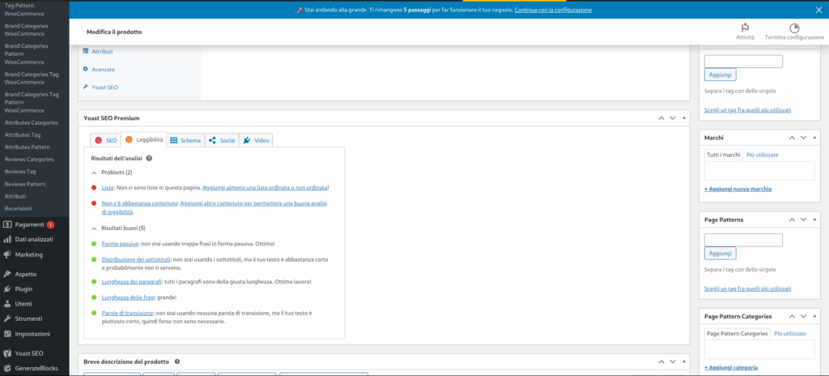
Task: Move the Page Patterns panel down
Action: tap(803, 220)
